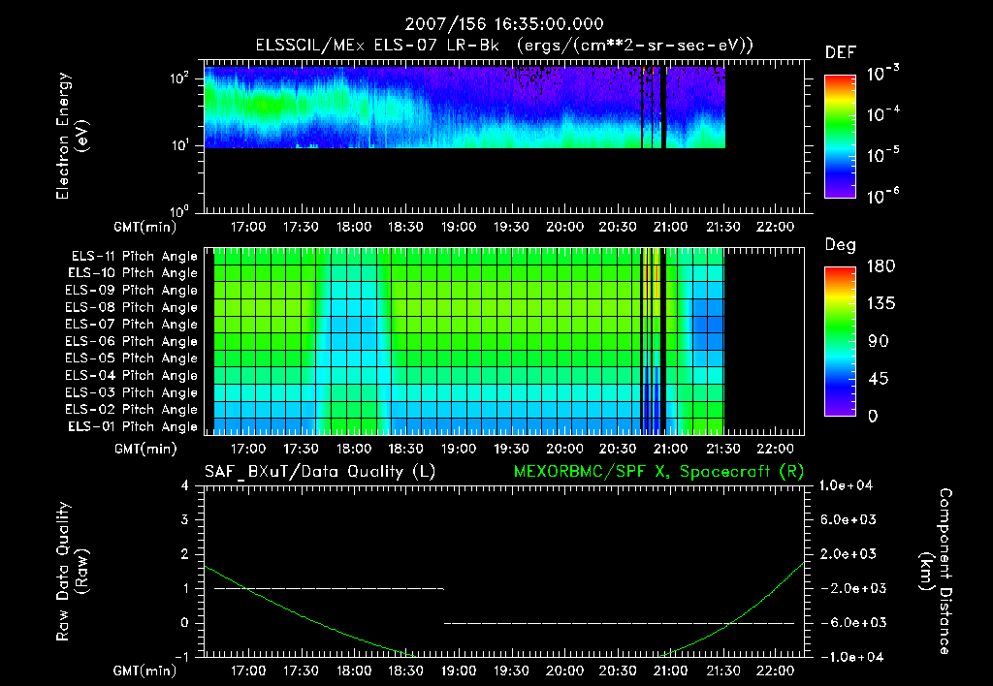Select the ELS-03 Pitch Angle label

[132, 392]
